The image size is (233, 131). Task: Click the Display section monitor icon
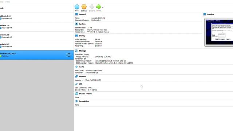pos(76,36)
